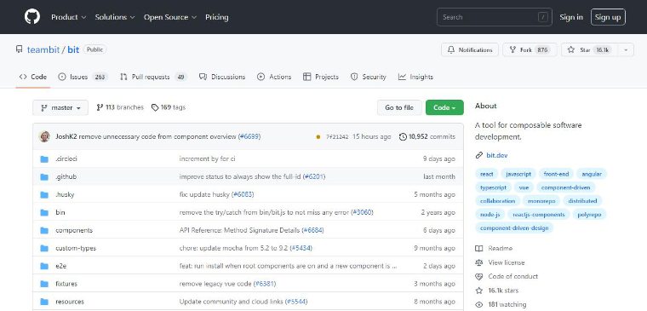Screen dimensions: 647x311
Task: Click the Sign in link
Action: pos(571,17)
